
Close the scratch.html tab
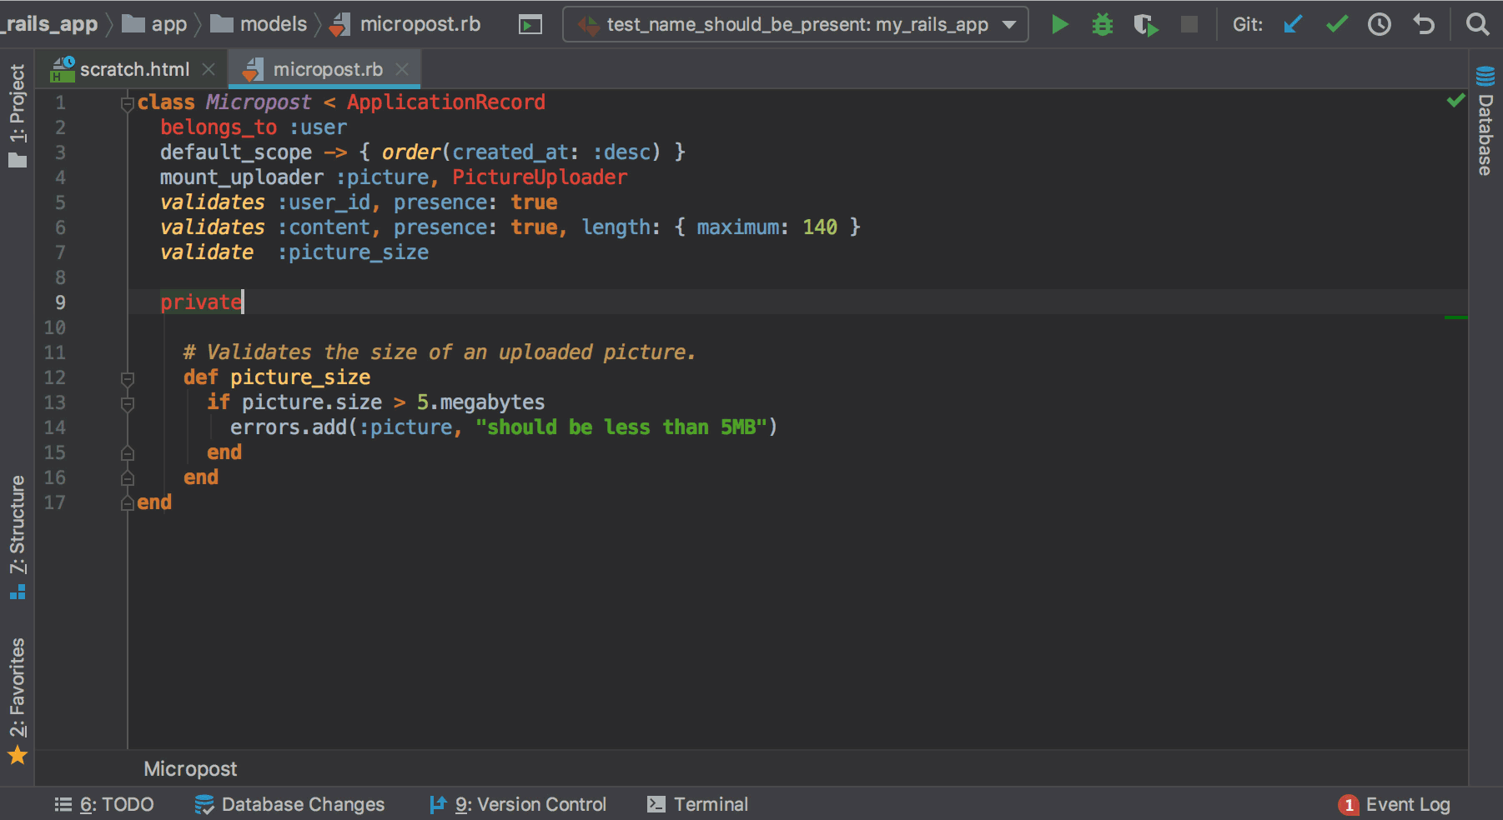(x=209, y=69)
